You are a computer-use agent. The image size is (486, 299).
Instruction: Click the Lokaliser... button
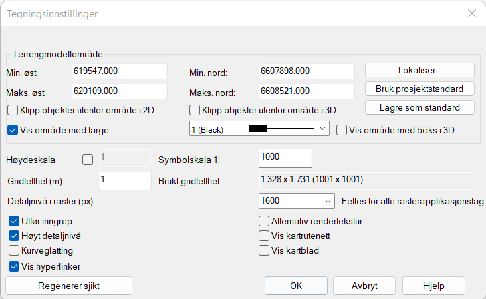tap(419, 70)
